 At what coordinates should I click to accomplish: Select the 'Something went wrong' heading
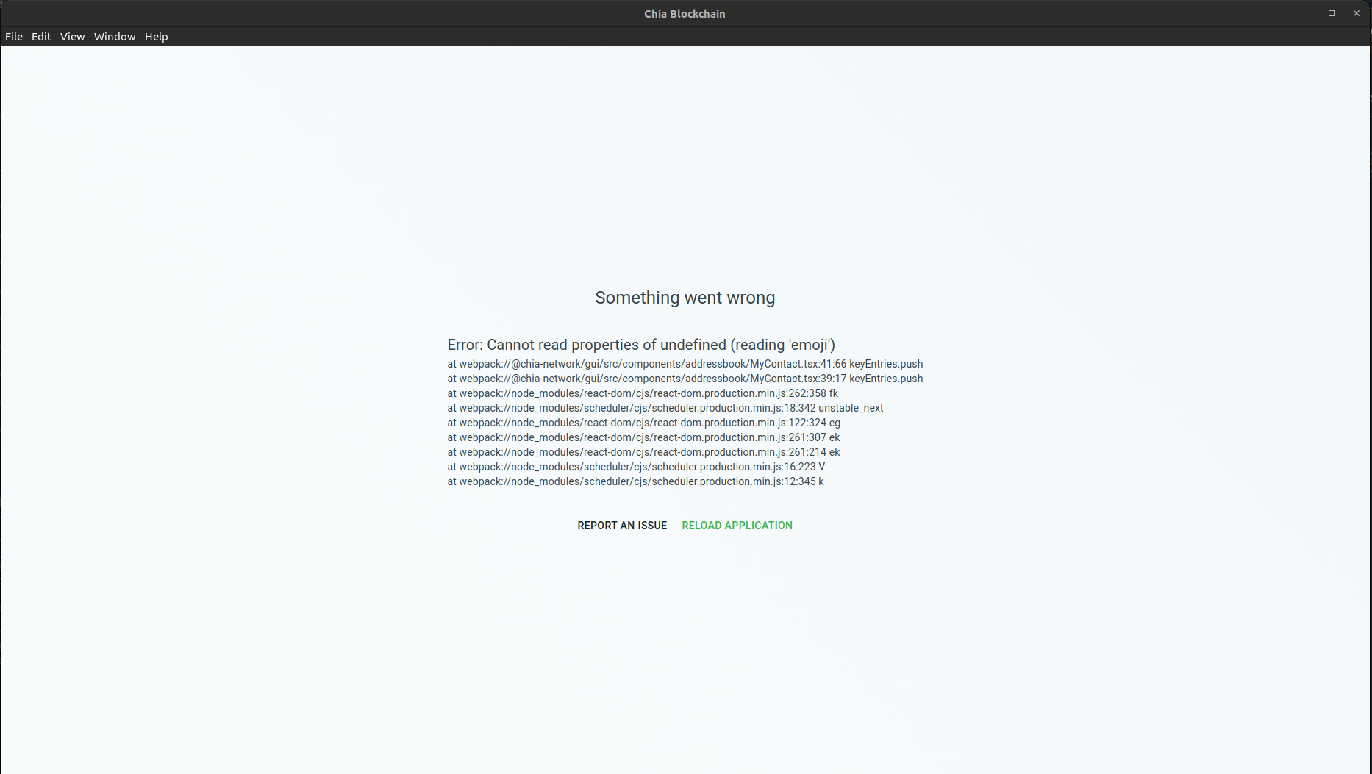[x=684, y=298]
